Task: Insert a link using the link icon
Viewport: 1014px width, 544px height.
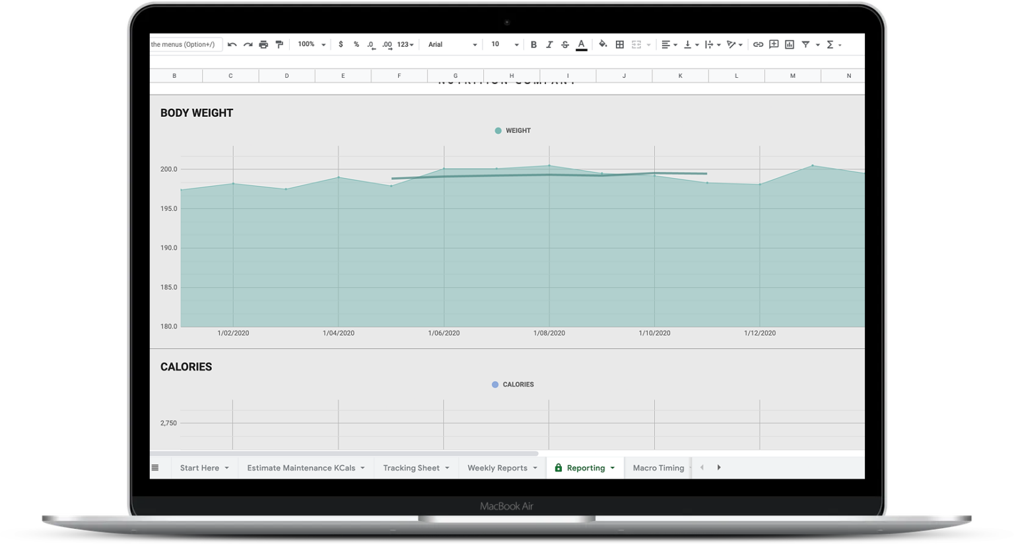Action: click(x=757, y=44)
